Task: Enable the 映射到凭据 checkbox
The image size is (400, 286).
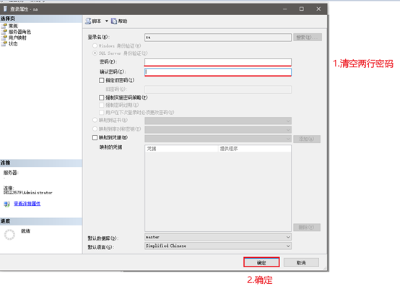Action: (95, 138)
